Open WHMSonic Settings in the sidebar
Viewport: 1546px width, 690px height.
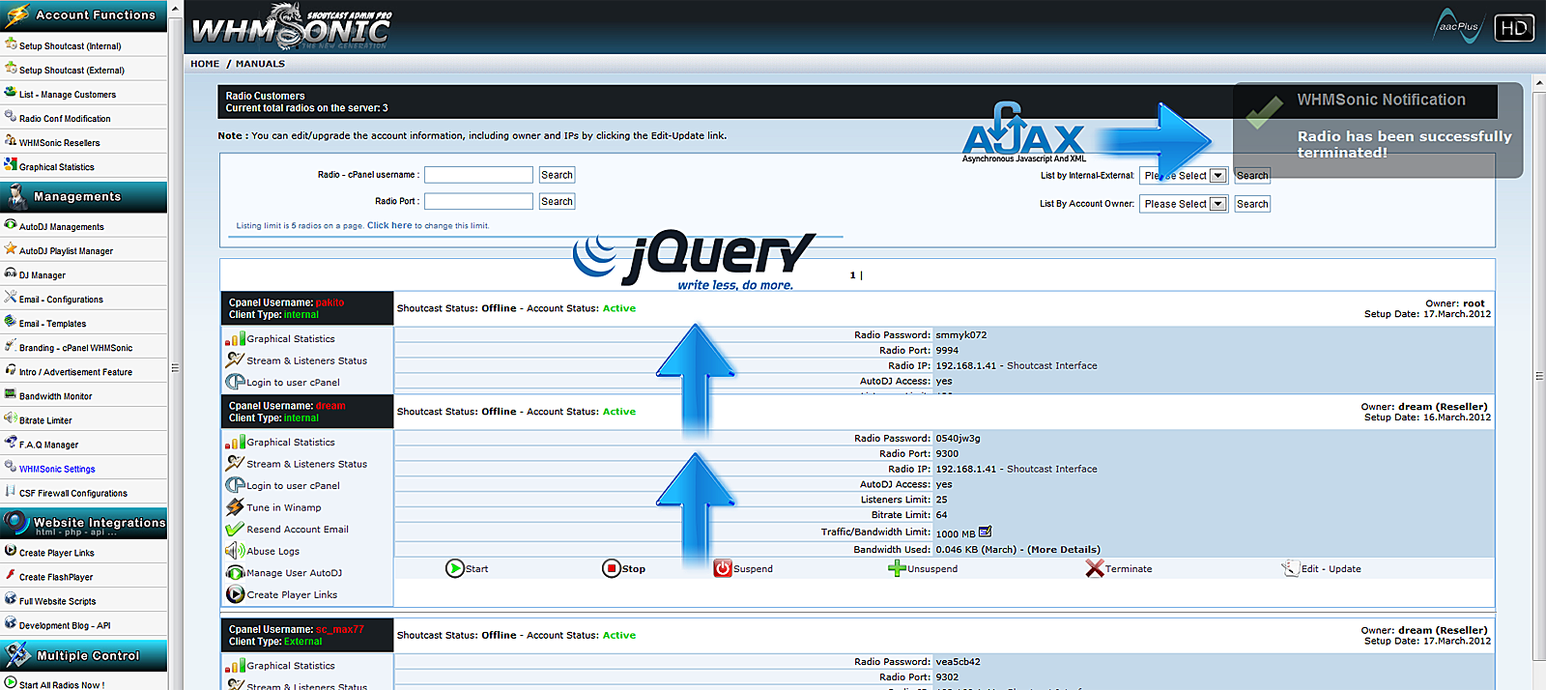point(57,469)
